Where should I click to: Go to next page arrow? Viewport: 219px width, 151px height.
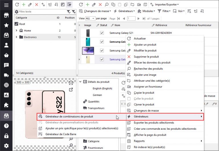point(138,18)
